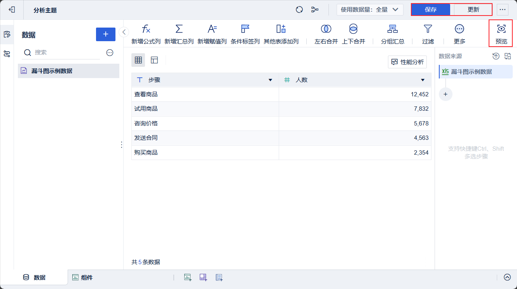Viewport: 517px width, 289px height.
Task: Select the cell 查看商品
Action: pyautogui.click(x=205, y=94)
